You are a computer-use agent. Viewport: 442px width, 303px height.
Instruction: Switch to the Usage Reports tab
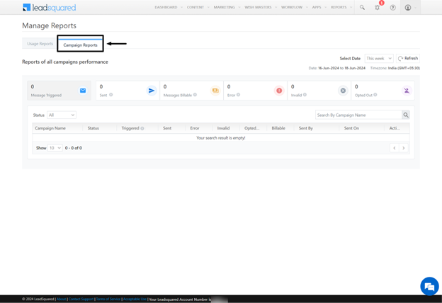click(x=40, y=44)
